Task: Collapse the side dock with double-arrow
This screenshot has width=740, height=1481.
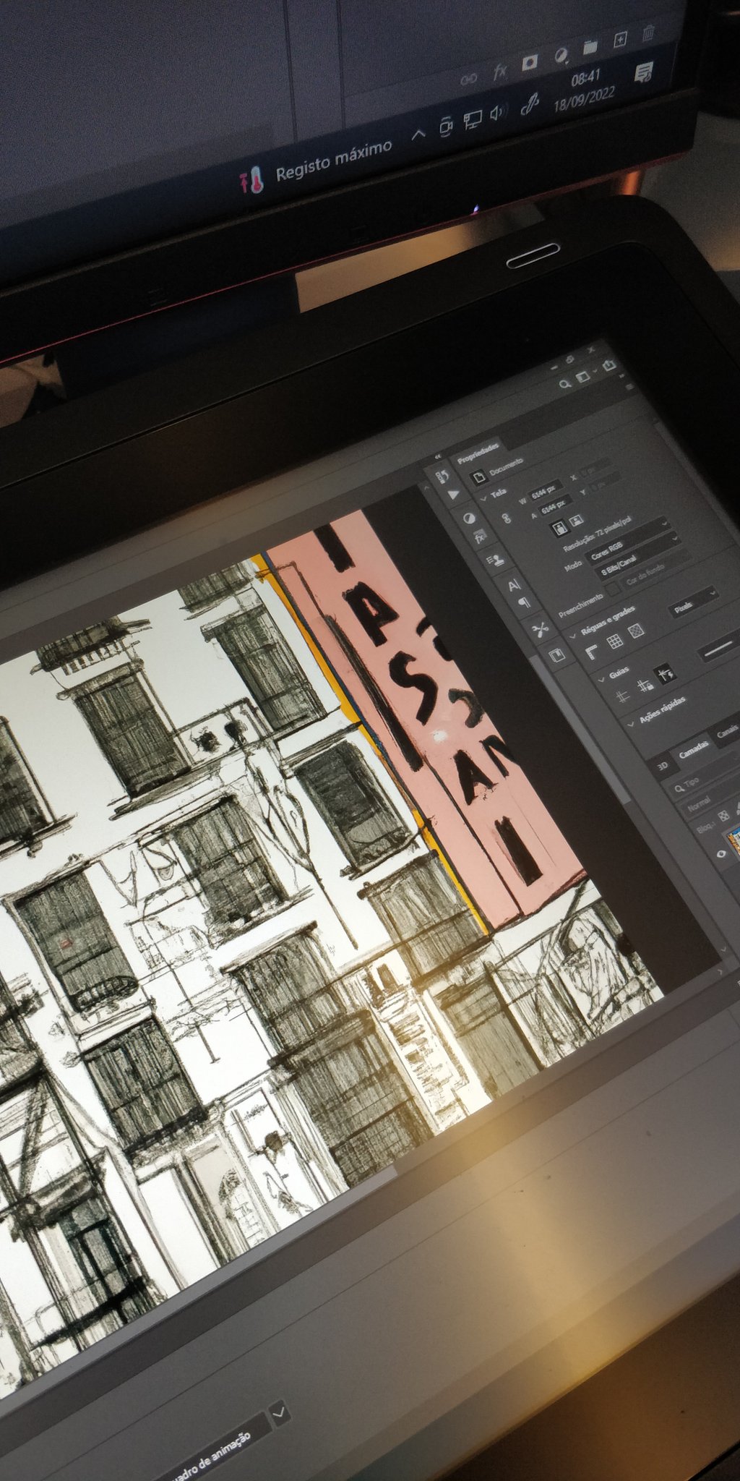Action: [x=438, y=457]
